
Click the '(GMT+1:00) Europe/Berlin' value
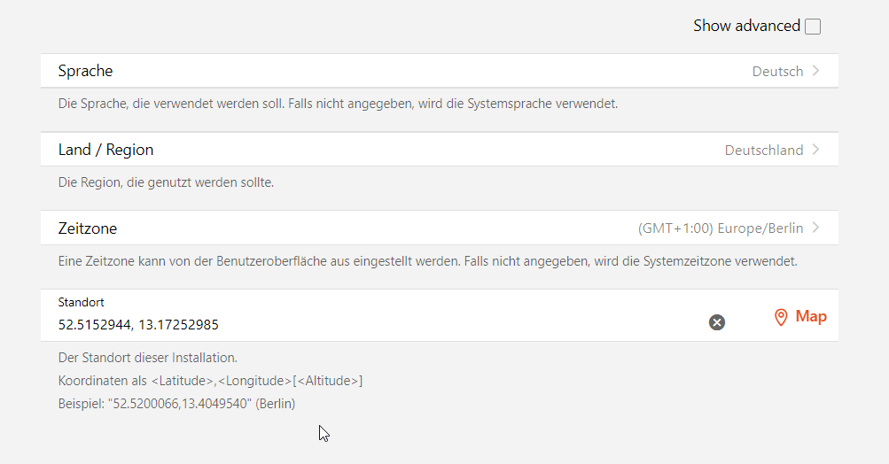tap(720, 228)
